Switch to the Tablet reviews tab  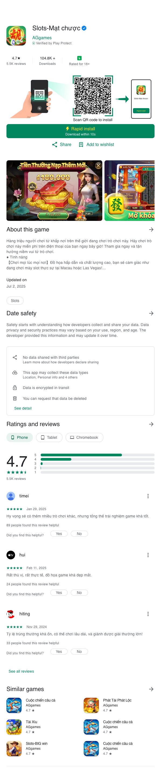coord(49,438)
